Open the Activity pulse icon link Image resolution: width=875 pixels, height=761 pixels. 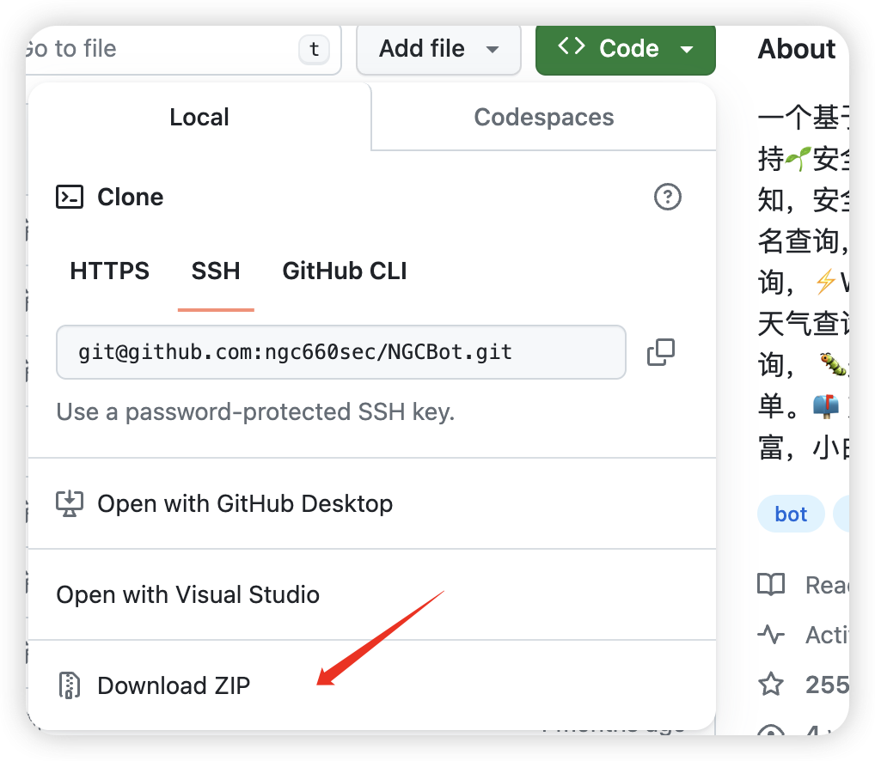coord(771,635)
